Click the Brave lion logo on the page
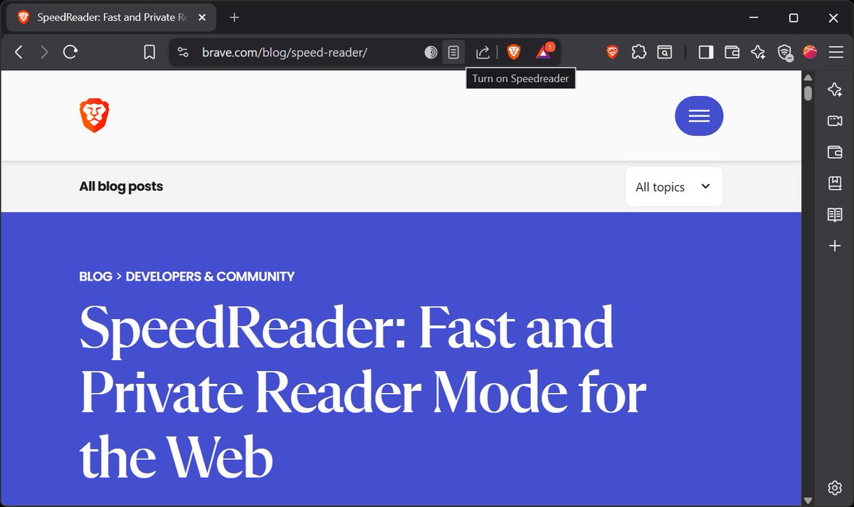 point(95,116)
